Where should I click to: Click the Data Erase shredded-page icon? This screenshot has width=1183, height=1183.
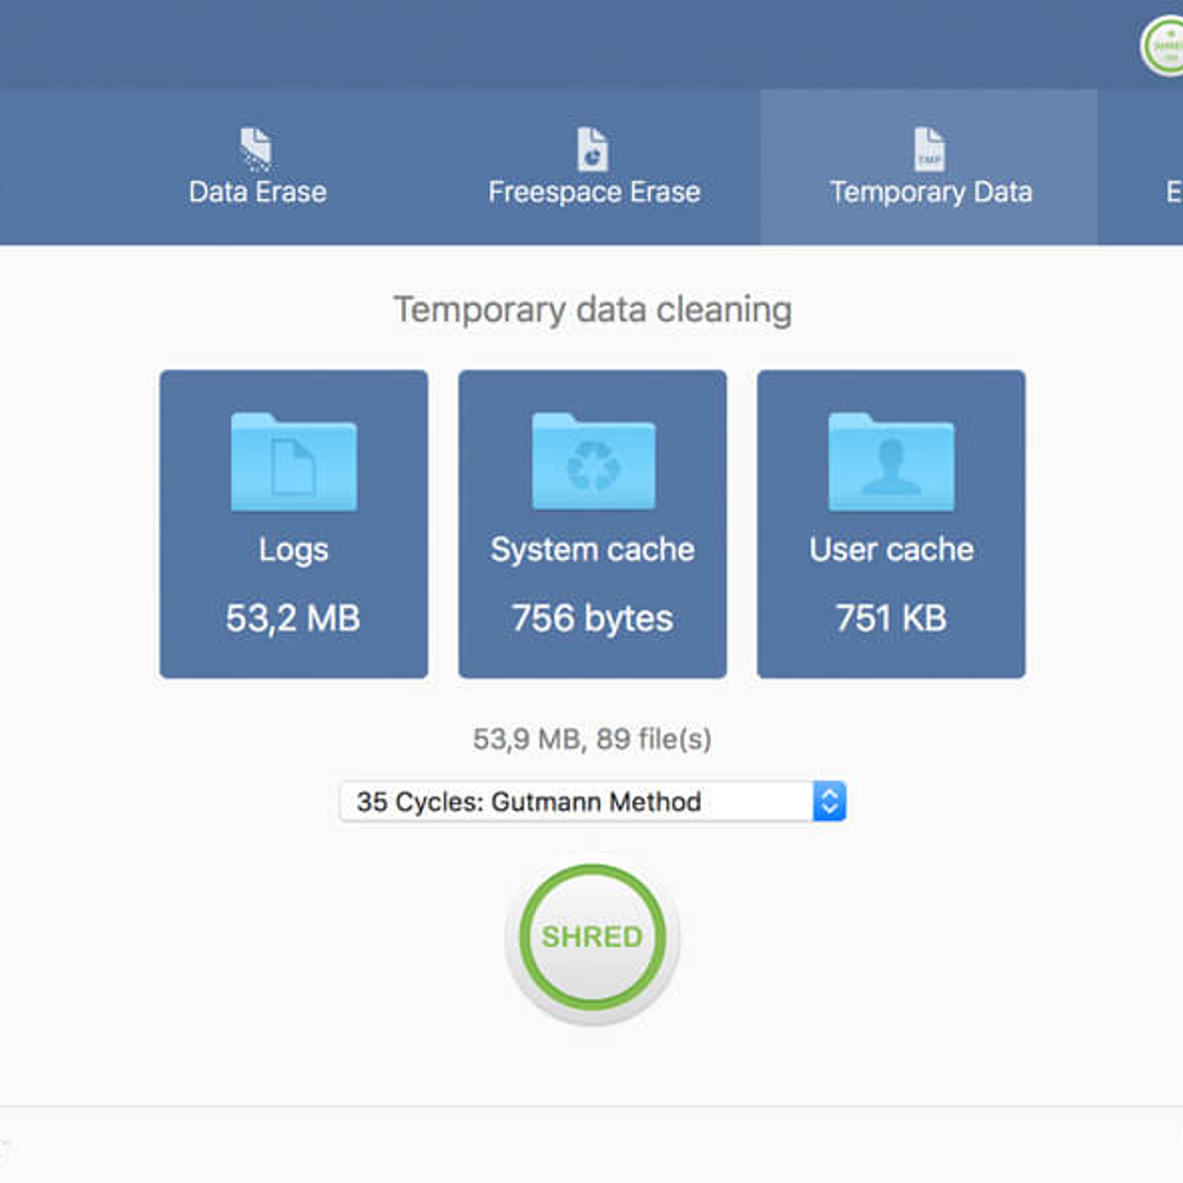click(256, 149)
